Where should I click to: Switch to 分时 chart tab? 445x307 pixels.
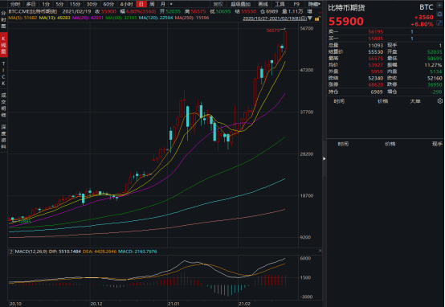[15, 4]
